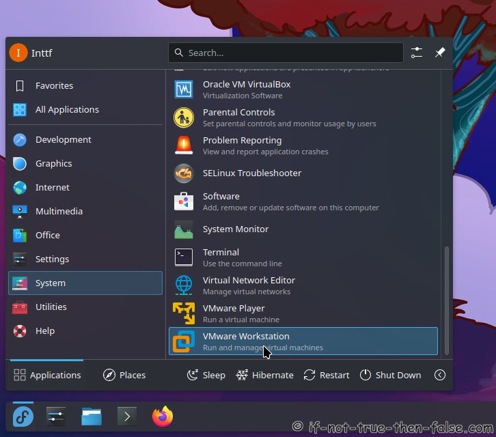Click the Shut Down button
Viewport: 496px width, 437px height.
coord(390,376)
